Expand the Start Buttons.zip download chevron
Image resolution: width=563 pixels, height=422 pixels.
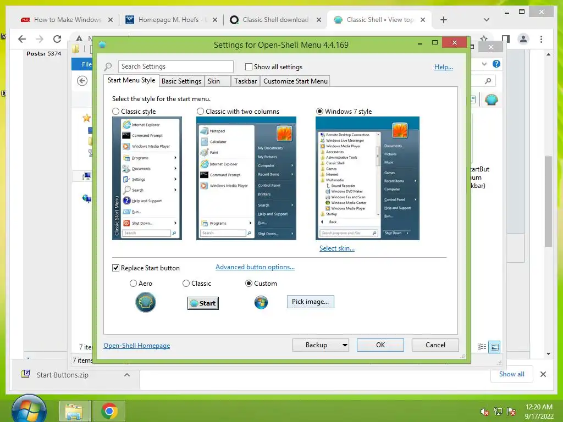coord(127,375)
